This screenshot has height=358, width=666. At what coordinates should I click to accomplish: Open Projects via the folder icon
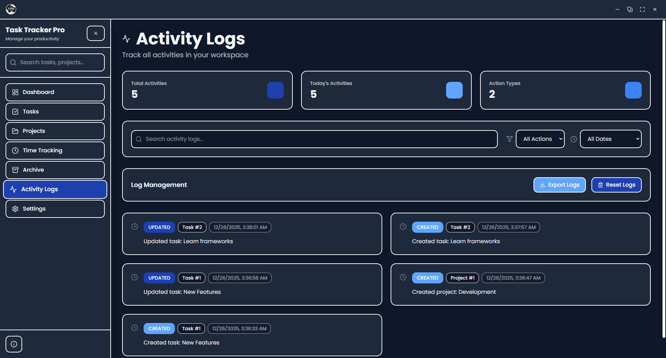[15, 131]
